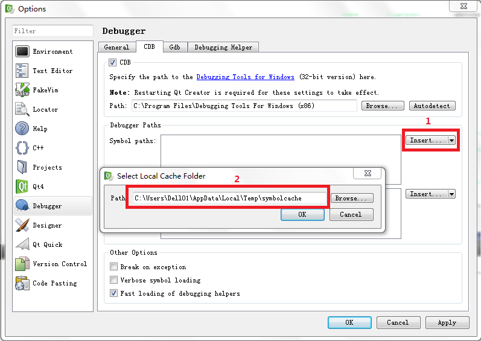This screenshot has width=481, height=341.
Task: Select the FakeVim category icon
Action: click(x=22, y=91)
